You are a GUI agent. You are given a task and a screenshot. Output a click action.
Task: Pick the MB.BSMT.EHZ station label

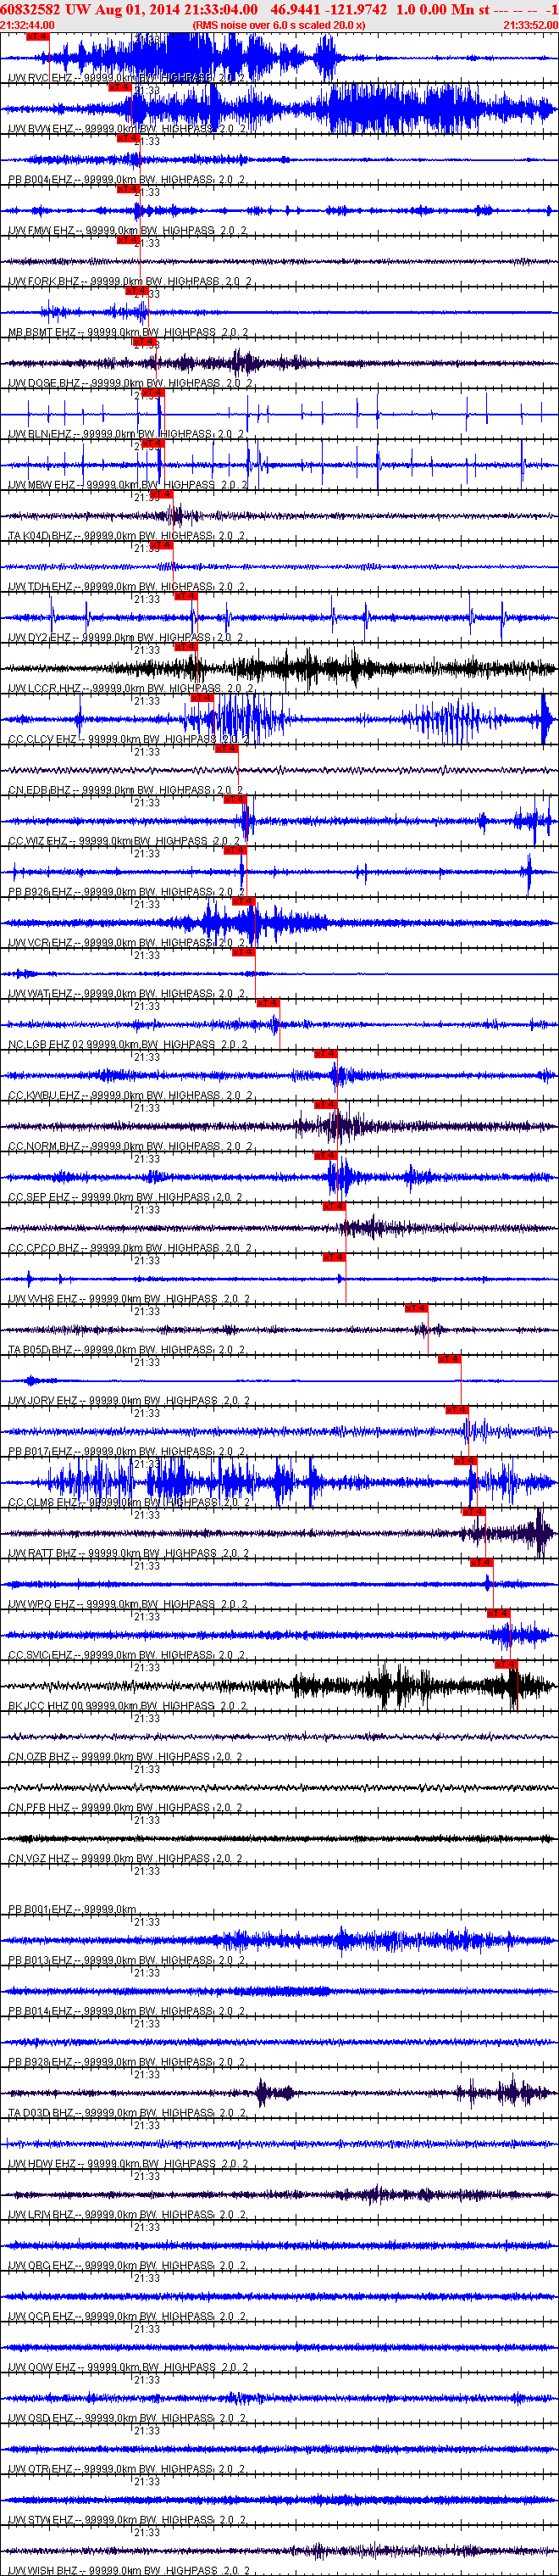pos(128,332)
